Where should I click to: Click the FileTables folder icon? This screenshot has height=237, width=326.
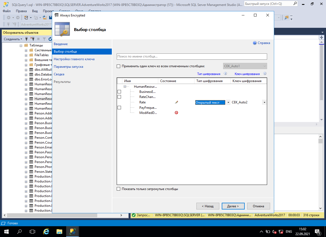point(31,55)
